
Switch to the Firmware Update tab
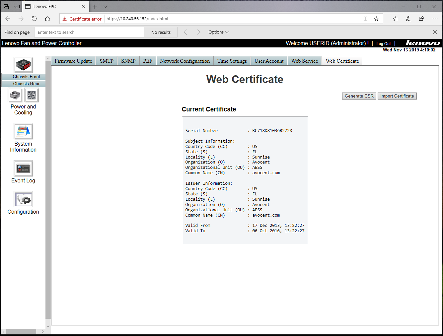tap(73, 61)
